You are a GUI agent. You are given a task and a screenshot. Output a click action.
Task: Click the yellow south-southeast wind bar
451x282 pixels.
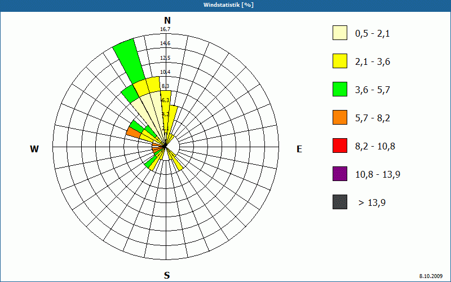176,162
